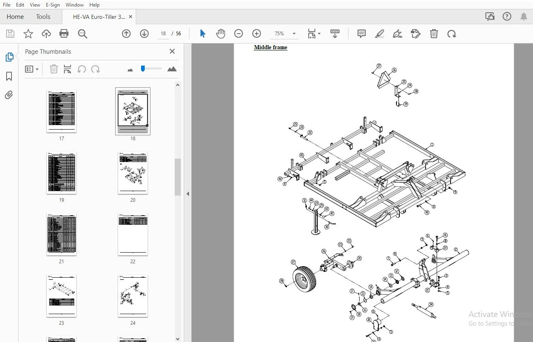
Task: Save the document with the floppy disk icon
Action: click(x=10, y=34)
